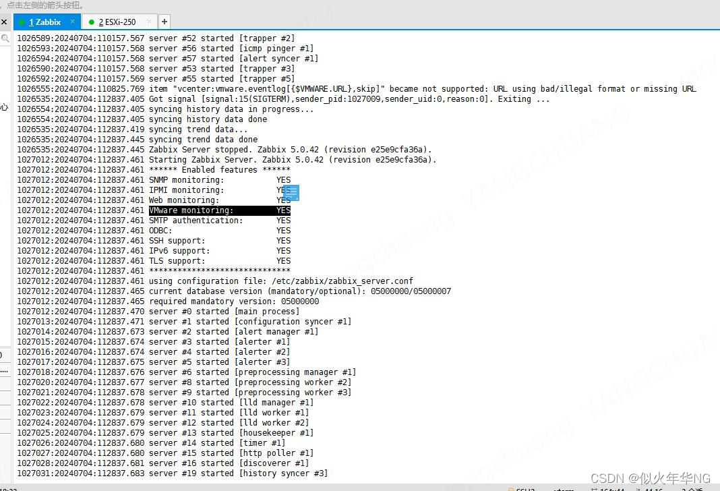Click the '[lld worker #1]' line
Image resolution: width=720 pixels, height=491 pixels.
[163, 413]
